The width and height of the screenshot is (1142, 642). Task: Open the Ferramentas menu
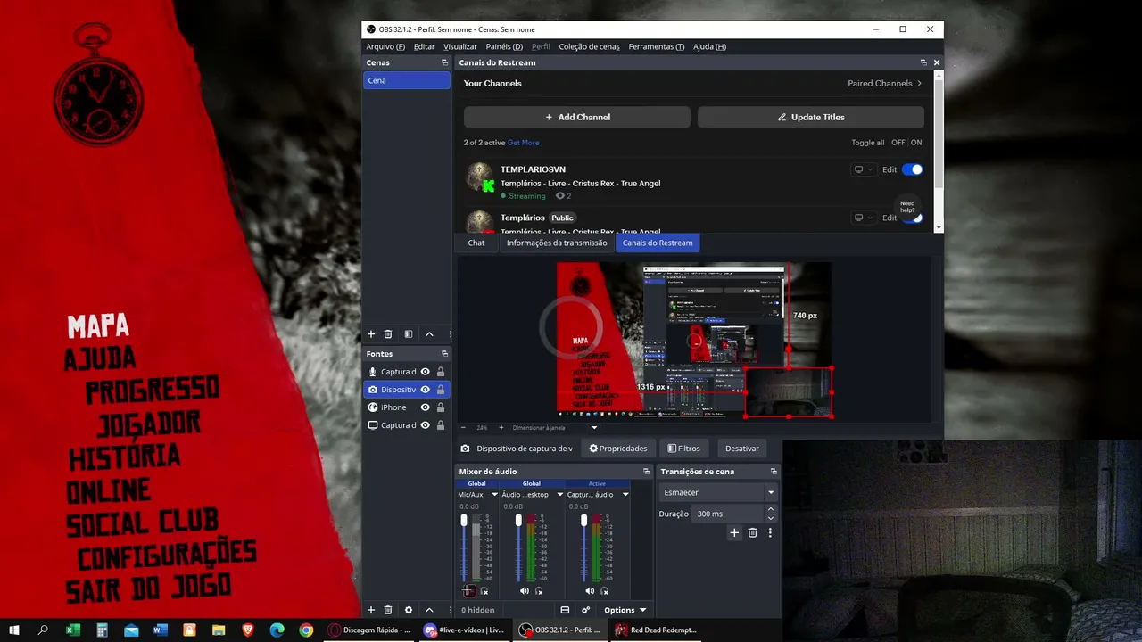(x=657, y=46)
